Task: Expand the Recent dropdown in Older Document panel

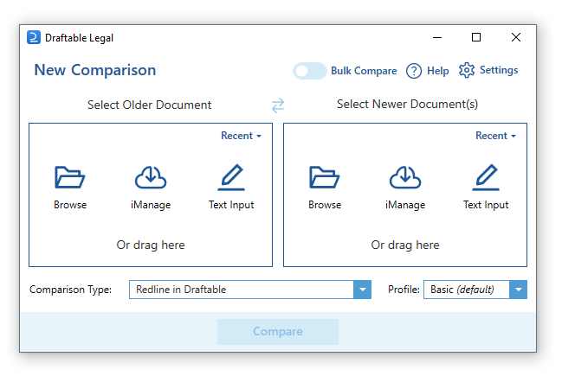Action: 241,136
